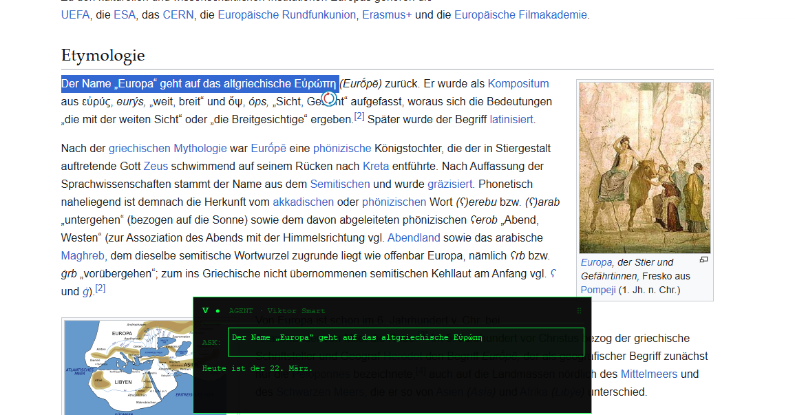Open the Europäische Filmakademie link
This screenshot has width=795, height=415.
pos(520,14)
